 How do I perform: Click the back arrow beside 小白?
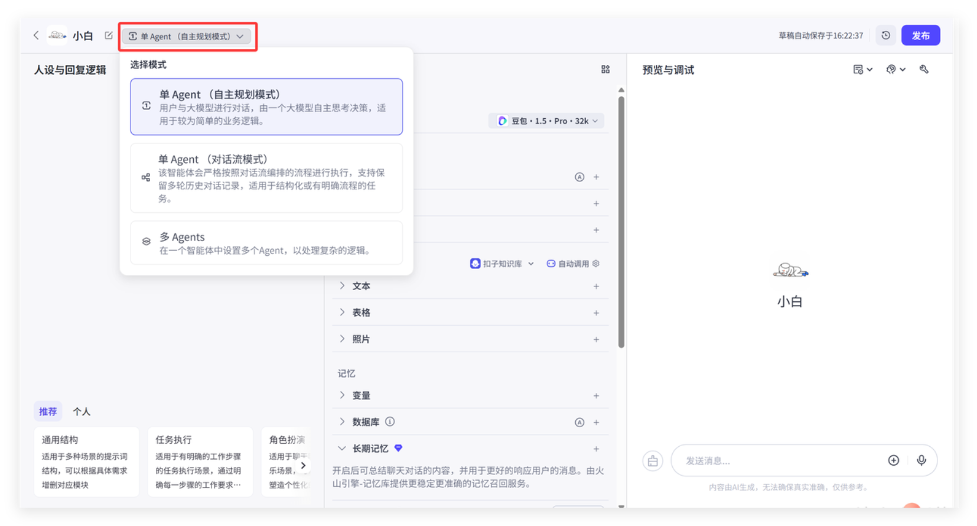[x=36, y=35]
